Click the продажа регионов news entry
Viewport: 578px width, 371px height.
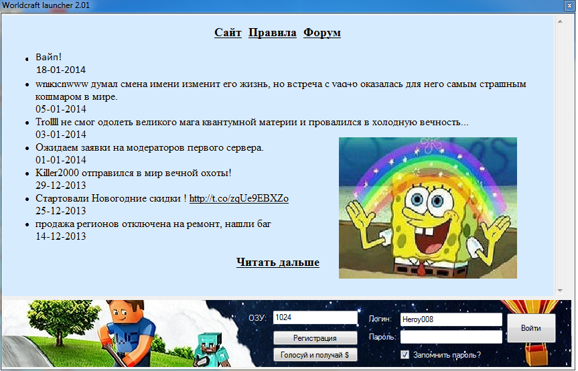(x=153, y=224)
